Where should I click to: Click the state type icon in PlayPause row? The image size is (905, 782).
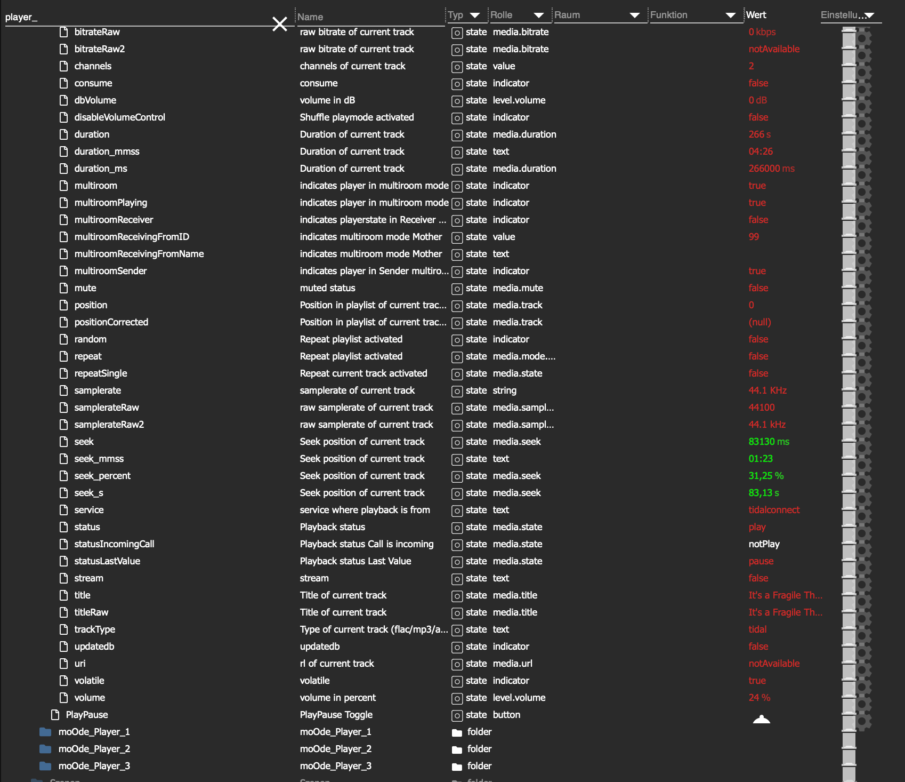point(457,715)
